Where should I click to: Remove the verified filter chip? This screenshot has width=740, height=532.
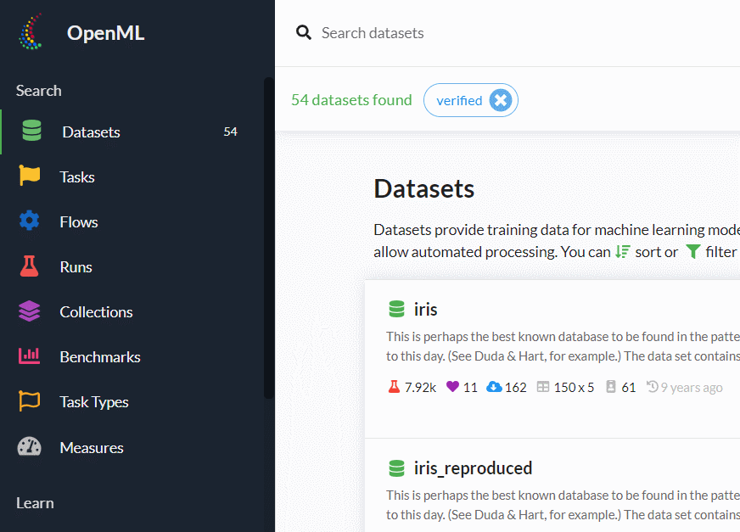click(501, 100)
